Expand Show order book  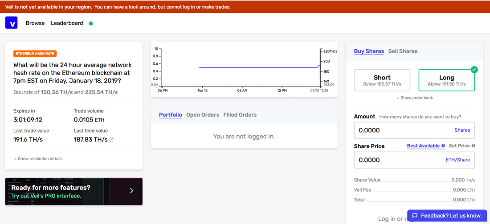click(414, 98)
